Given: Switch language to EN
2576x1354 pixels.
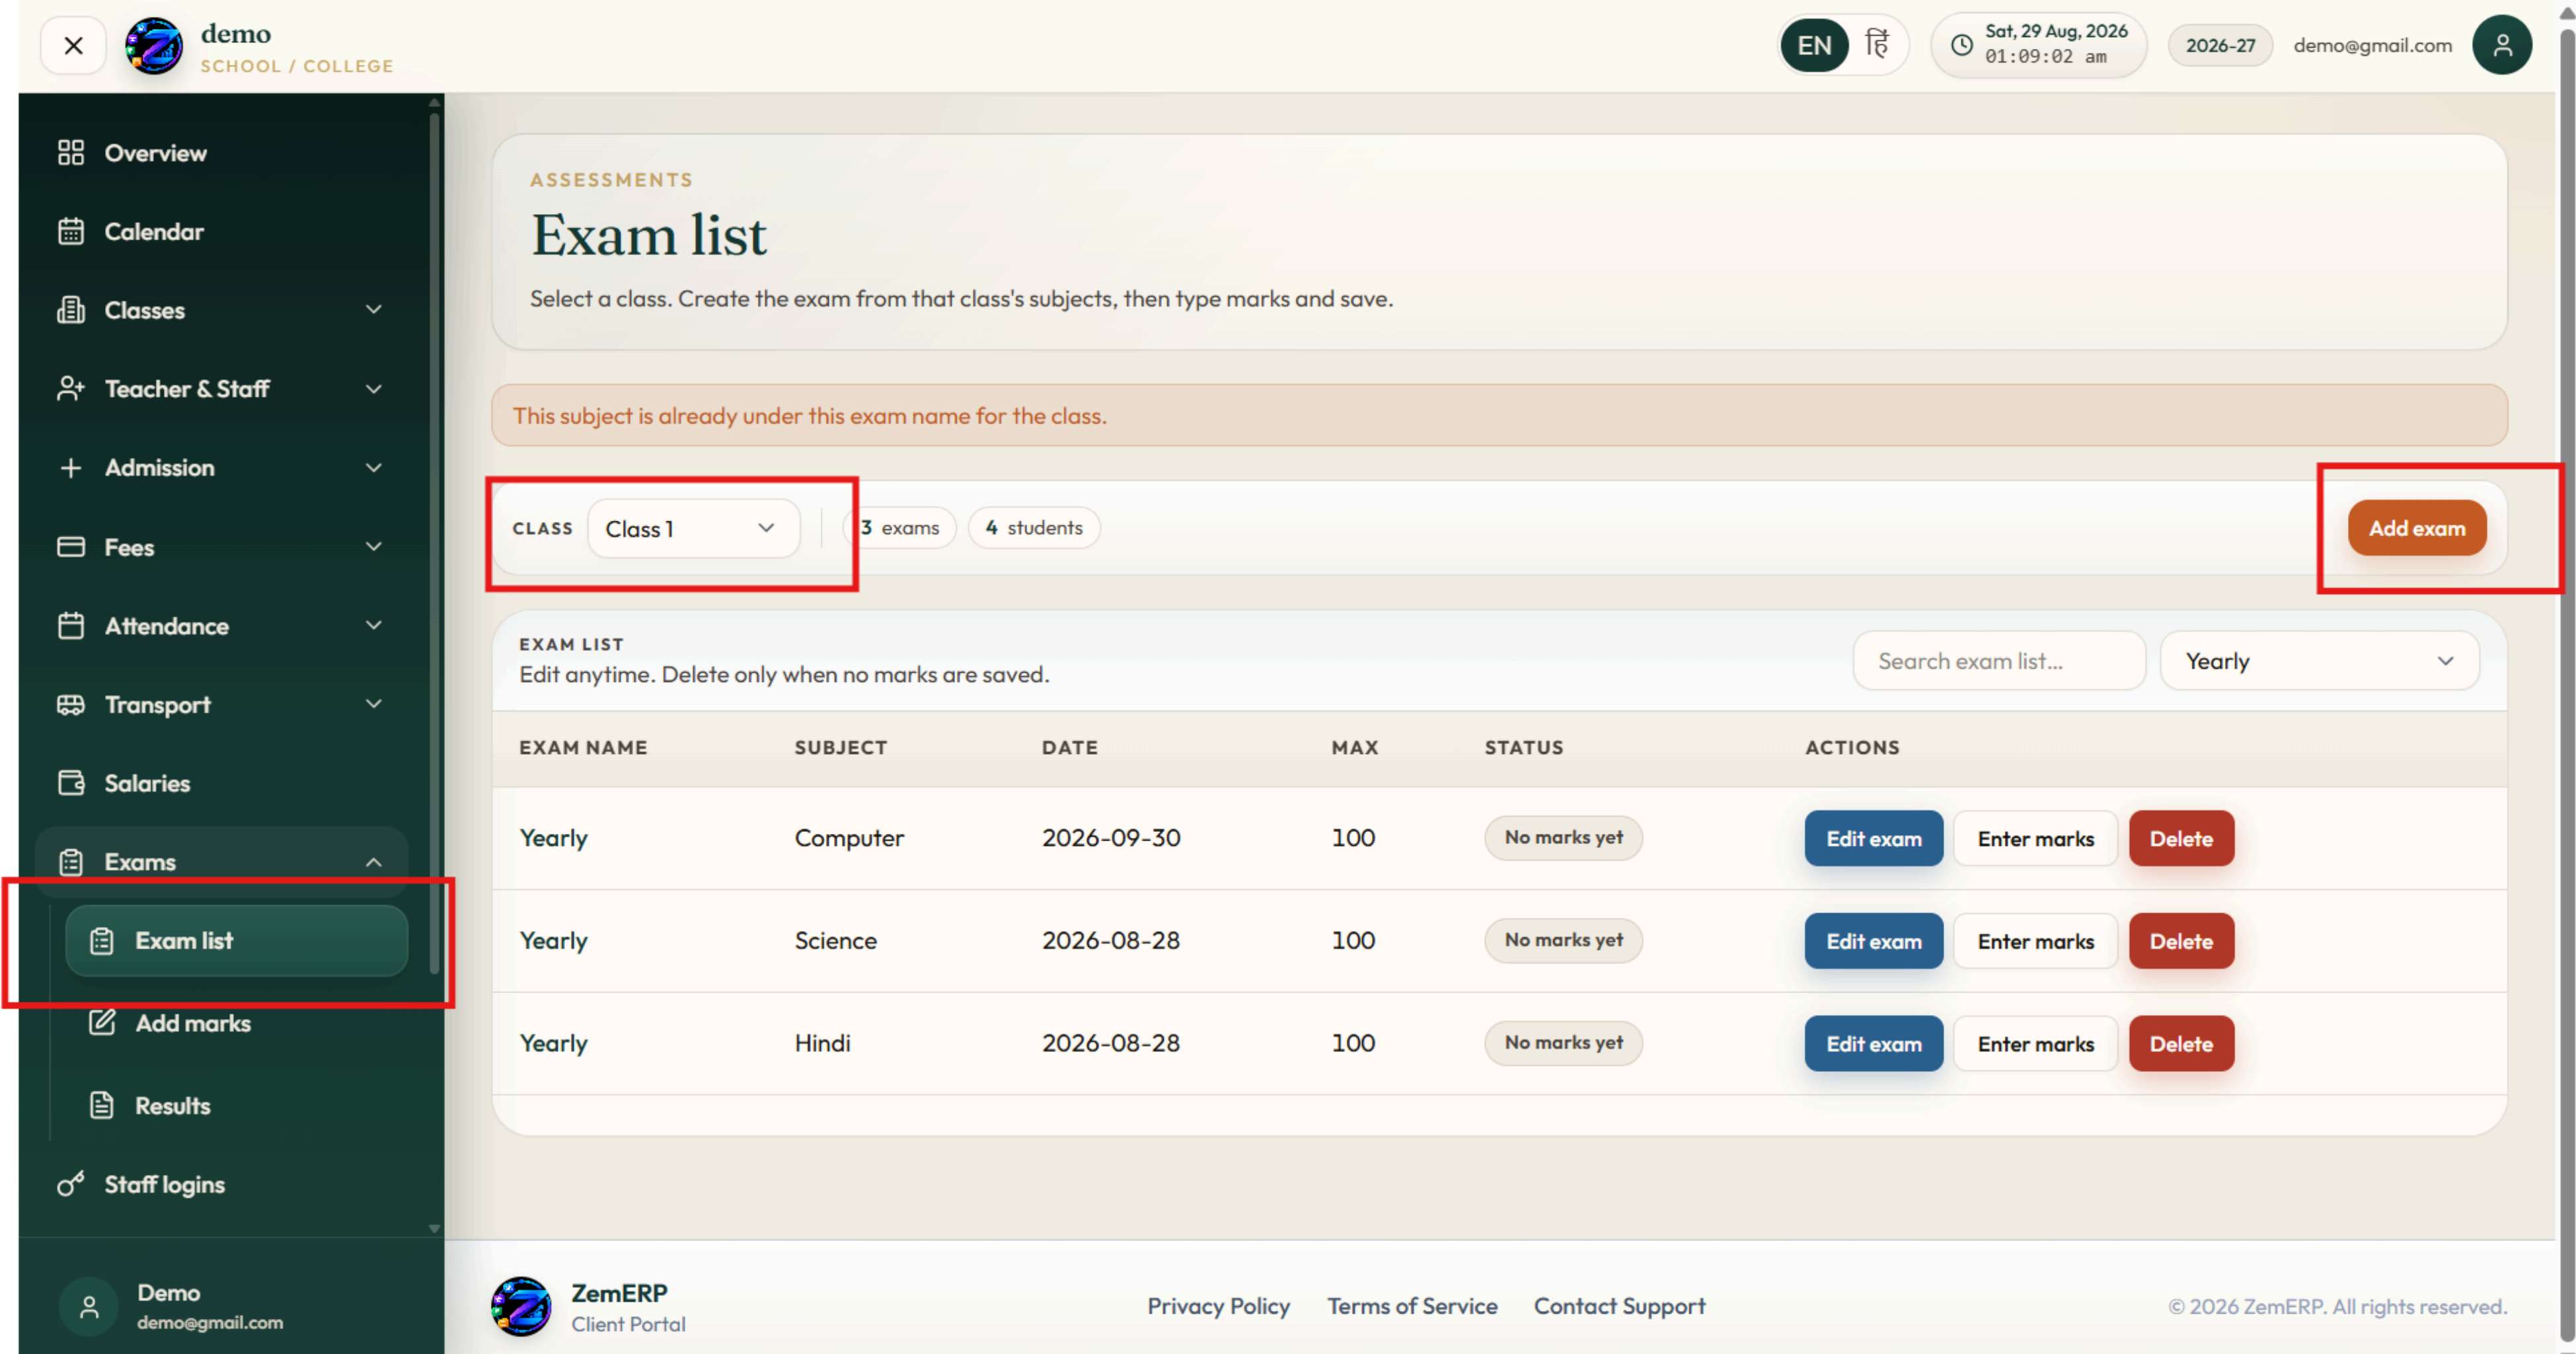Looking at the screenshot, I should [x=1814, y=45].
